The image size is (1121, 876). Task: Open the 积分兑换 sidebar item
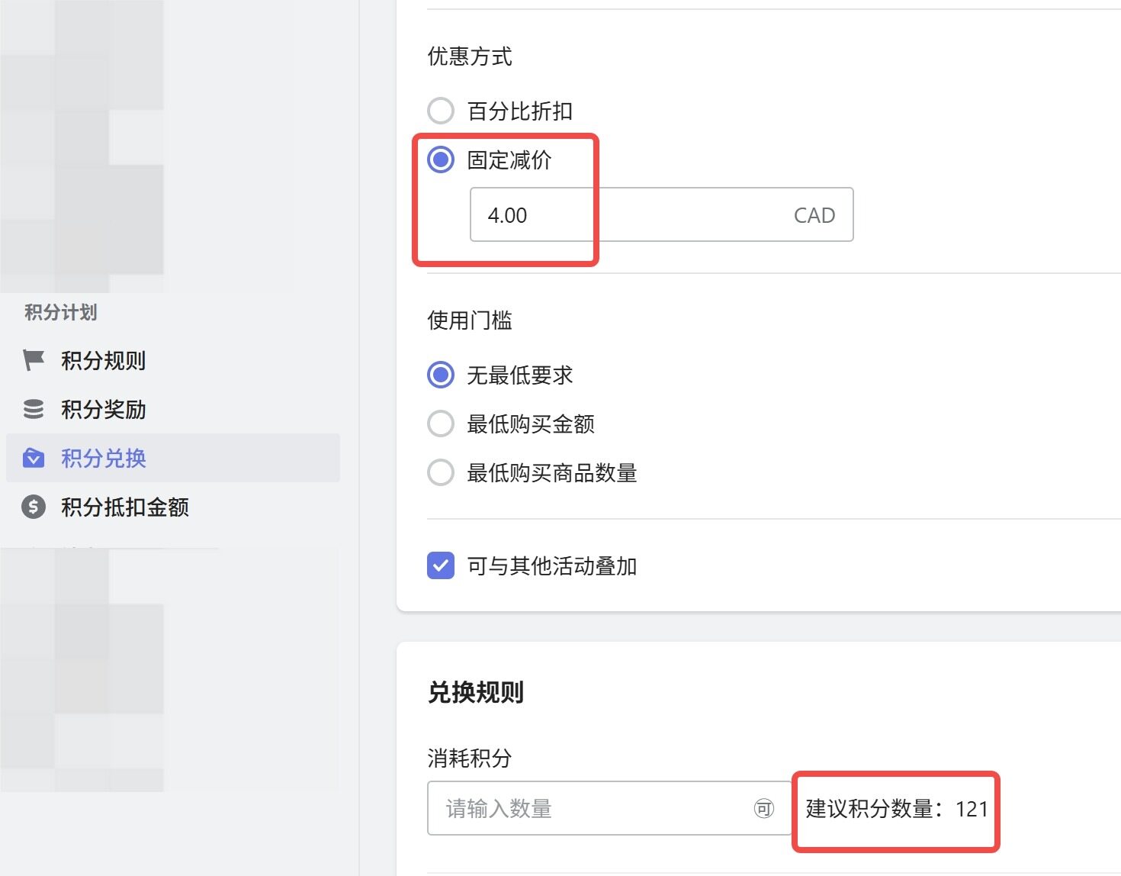point(104,458)
